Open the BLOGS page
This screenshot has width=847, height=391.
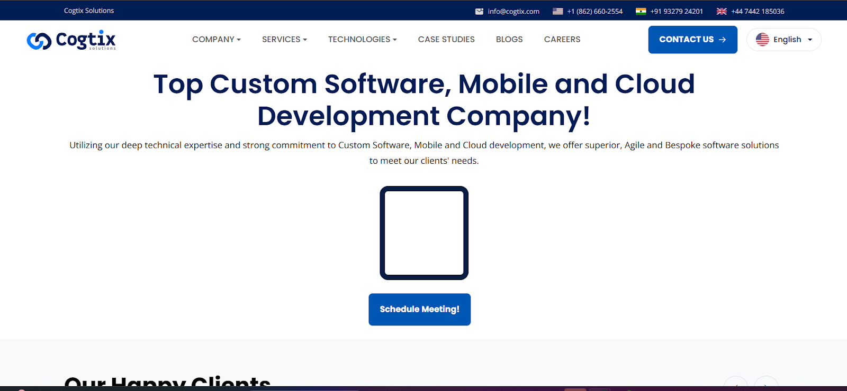[509, 39]
